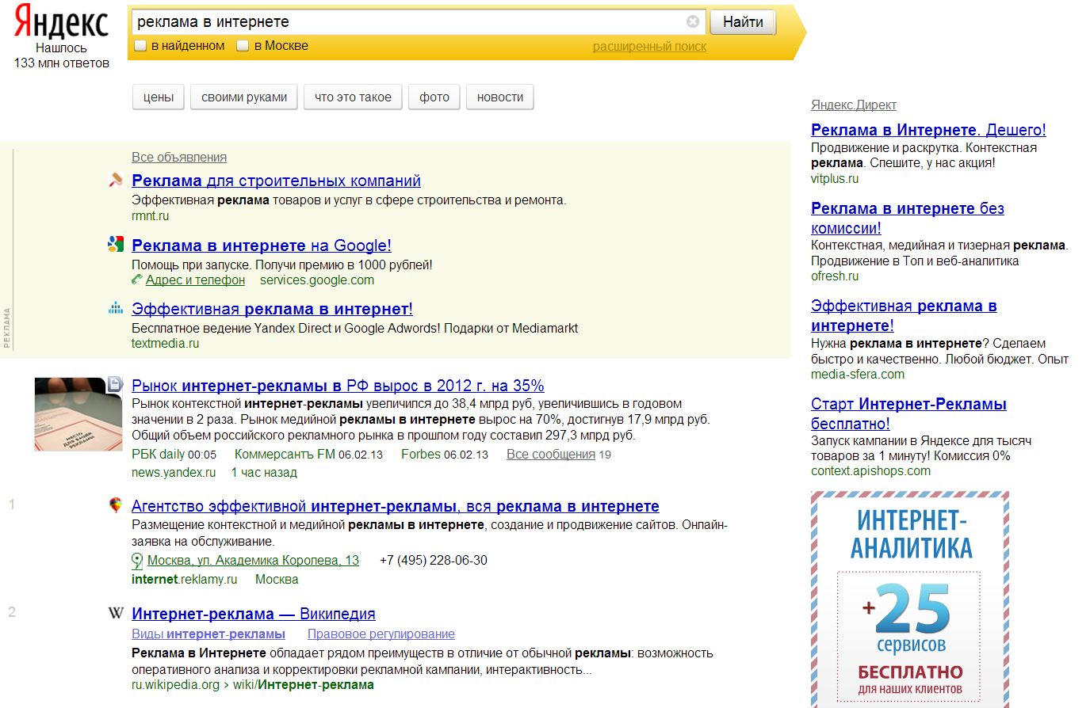Open 'Все объявления' link
1090x708 pixels.
tap(179, 158)
